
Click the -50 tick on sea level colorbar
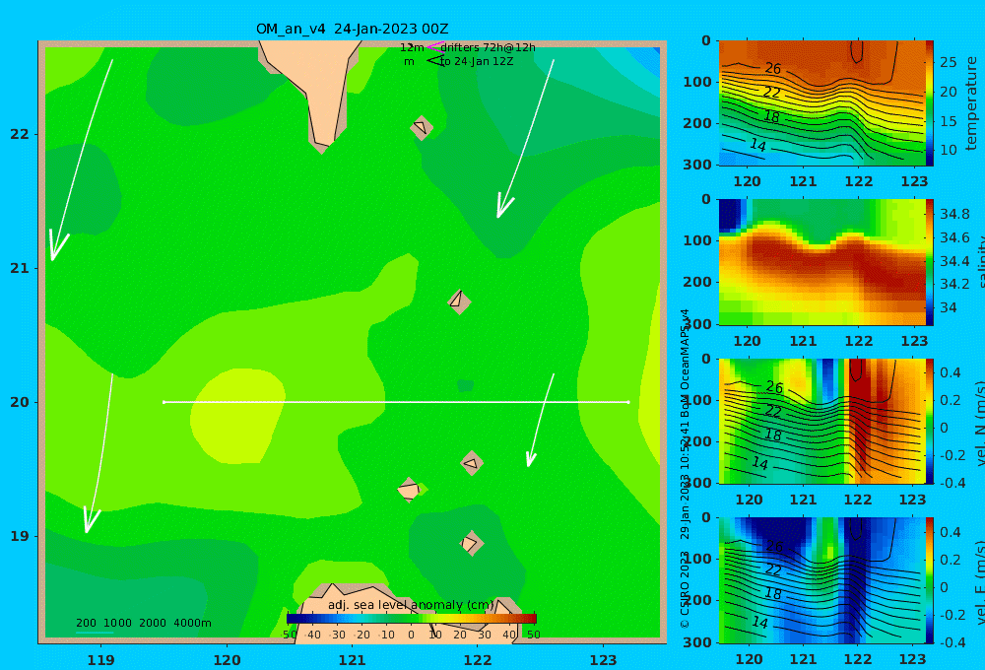click(290, 635)
